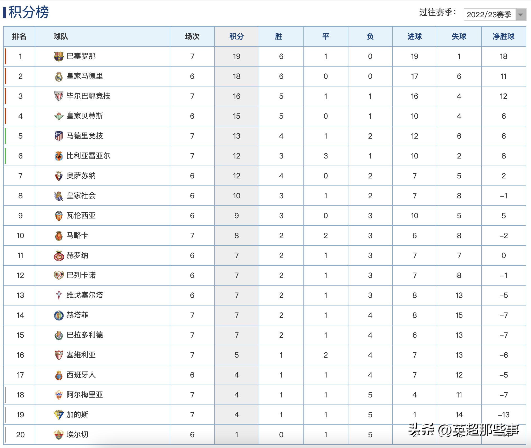Click the Valencia bat crest icon
Image resolution: width=531 pixels, height=448 pixels.
(x=59, y=216)
